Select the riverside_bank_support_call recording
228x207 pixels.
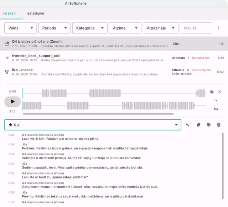tap(114, 58)
